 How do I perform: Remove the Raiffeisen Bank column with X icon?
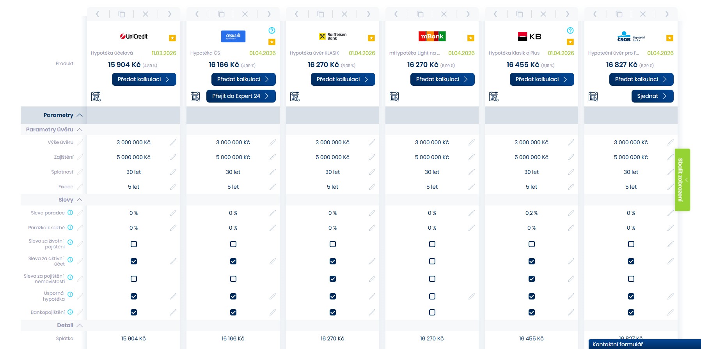point(344,14)
